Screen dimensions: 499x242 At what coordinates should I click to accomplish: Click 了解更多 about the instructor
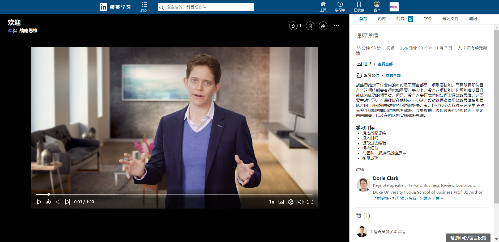click(381, 198)
